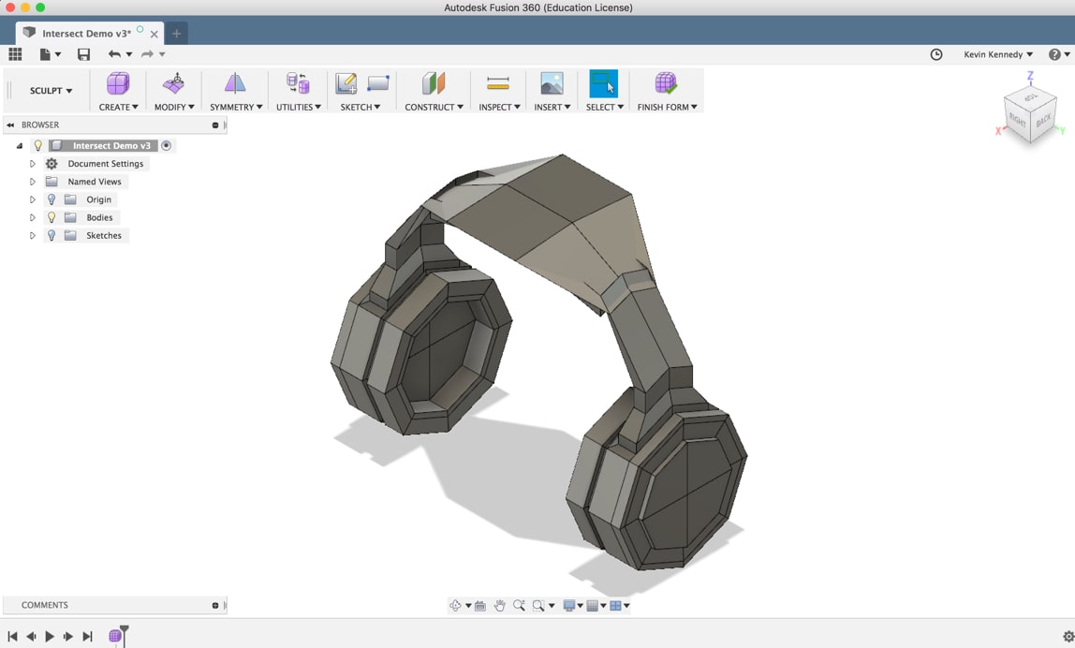Select the Modify tool icon
This screenshot has height=648, width=1075.
tap(172, 84)
